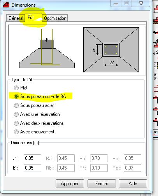Select the highlighted T-shaped icon at bottom of right toolbar
158x196 pixels.
click(156, 133)
